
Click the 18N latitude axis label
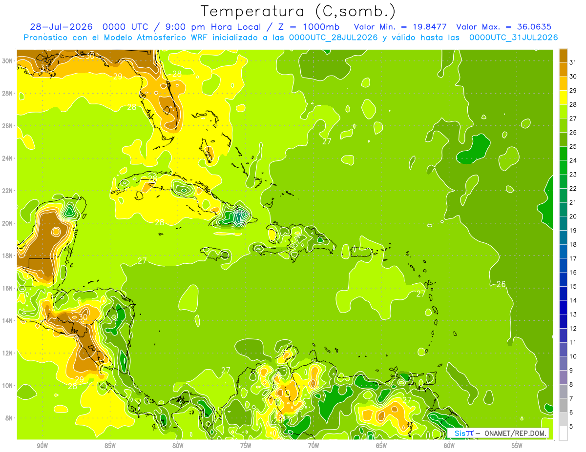8,255
